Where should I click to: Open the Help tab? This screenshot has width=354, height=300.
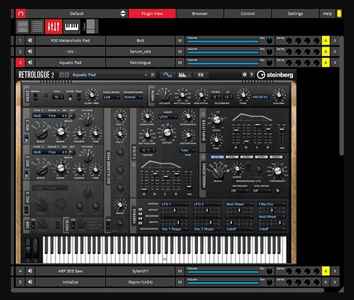click(327, 13)
